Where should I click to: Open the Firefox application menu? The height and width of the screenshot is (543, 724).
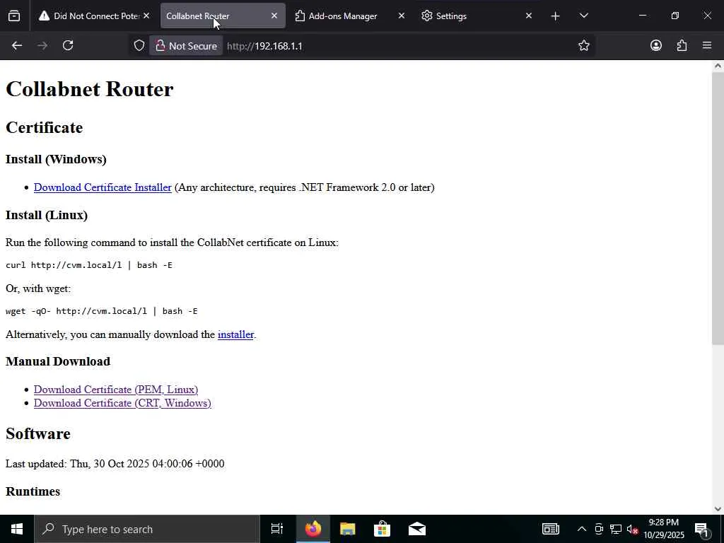point(707,46)
